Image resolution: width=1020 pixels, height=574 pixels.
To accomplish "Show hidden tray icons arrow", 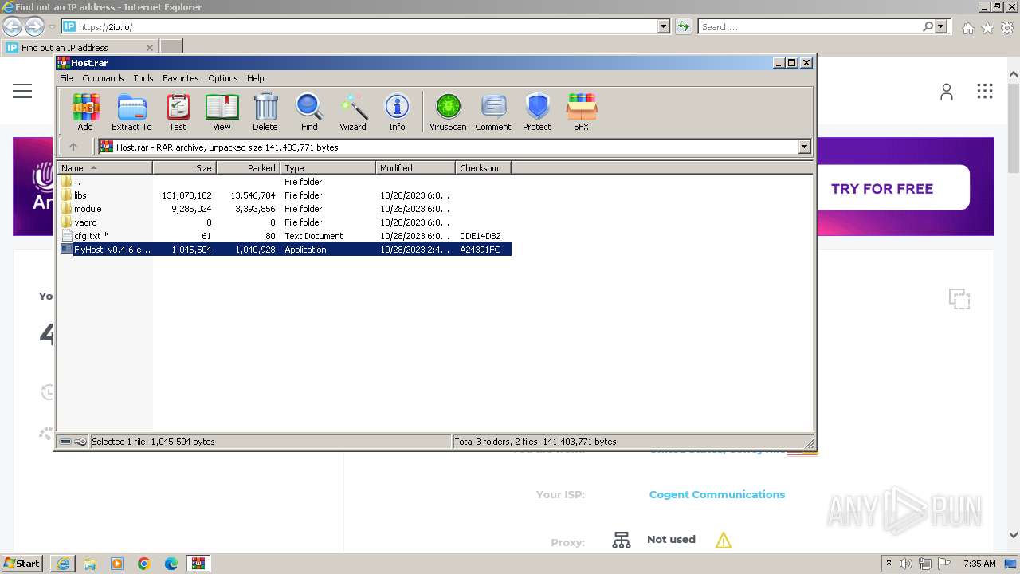I will [x=889, y=563].
